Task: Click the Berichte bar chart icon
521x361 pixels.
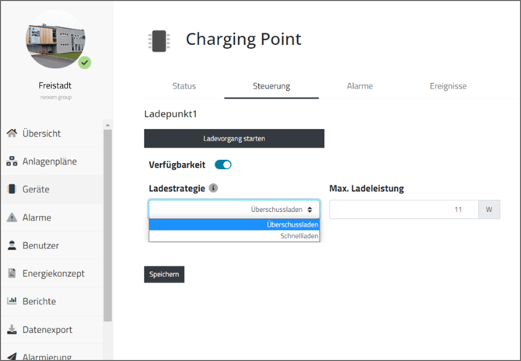Action: pyautogui.click(x=12, y=301)
